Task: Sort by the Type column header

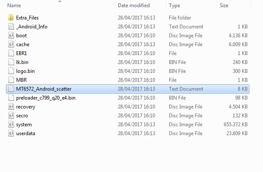Action: (x=174, y=6)
